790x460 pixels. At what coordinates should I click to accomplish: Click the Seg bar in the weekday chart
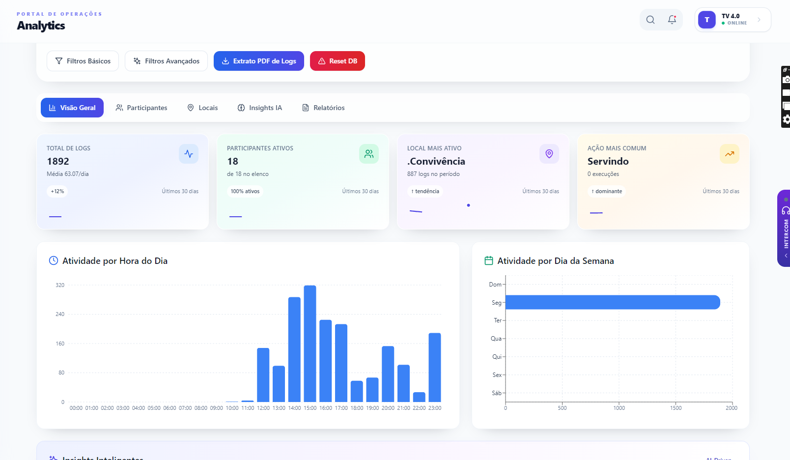click(613, 302)
